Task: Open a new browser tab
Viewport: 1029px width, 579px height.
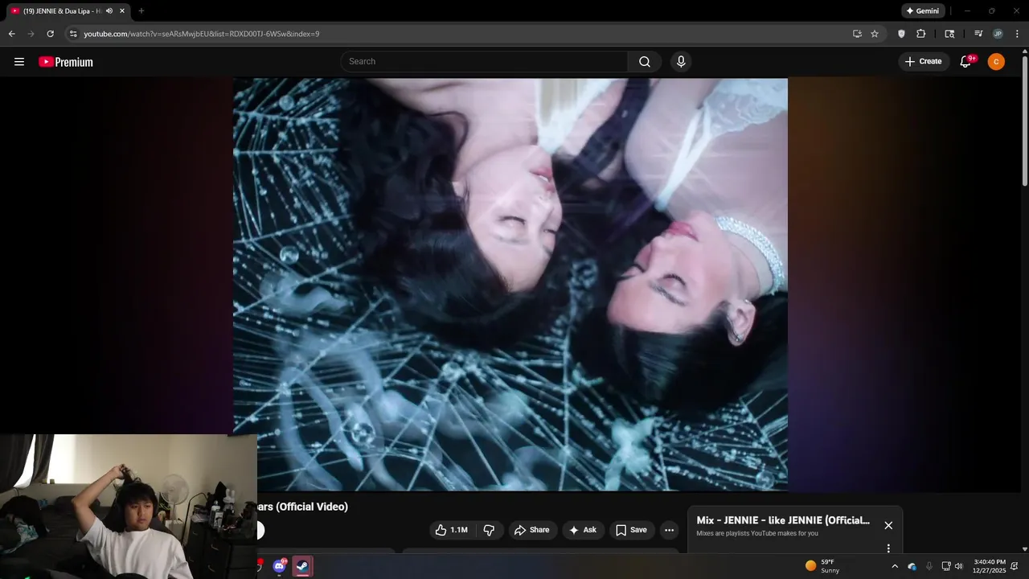Action: 141,11
